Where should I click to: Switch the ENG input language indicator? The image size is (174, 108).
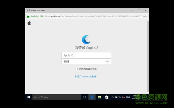128,97
